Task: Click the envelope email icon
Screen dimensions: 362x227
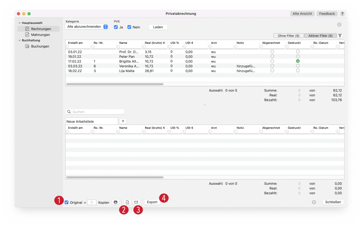Action: tap(136, 202)
